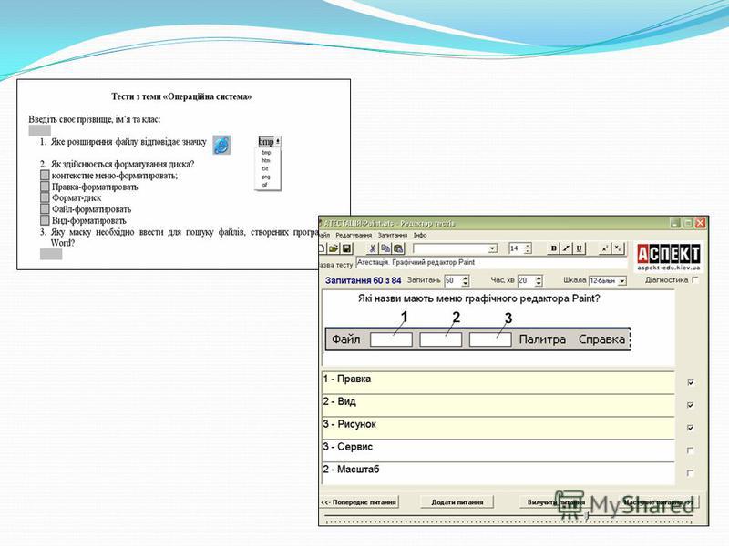This screenshot has height=546, width=729.
Task: Toggle italic formatting button
Action: point(566,248)
